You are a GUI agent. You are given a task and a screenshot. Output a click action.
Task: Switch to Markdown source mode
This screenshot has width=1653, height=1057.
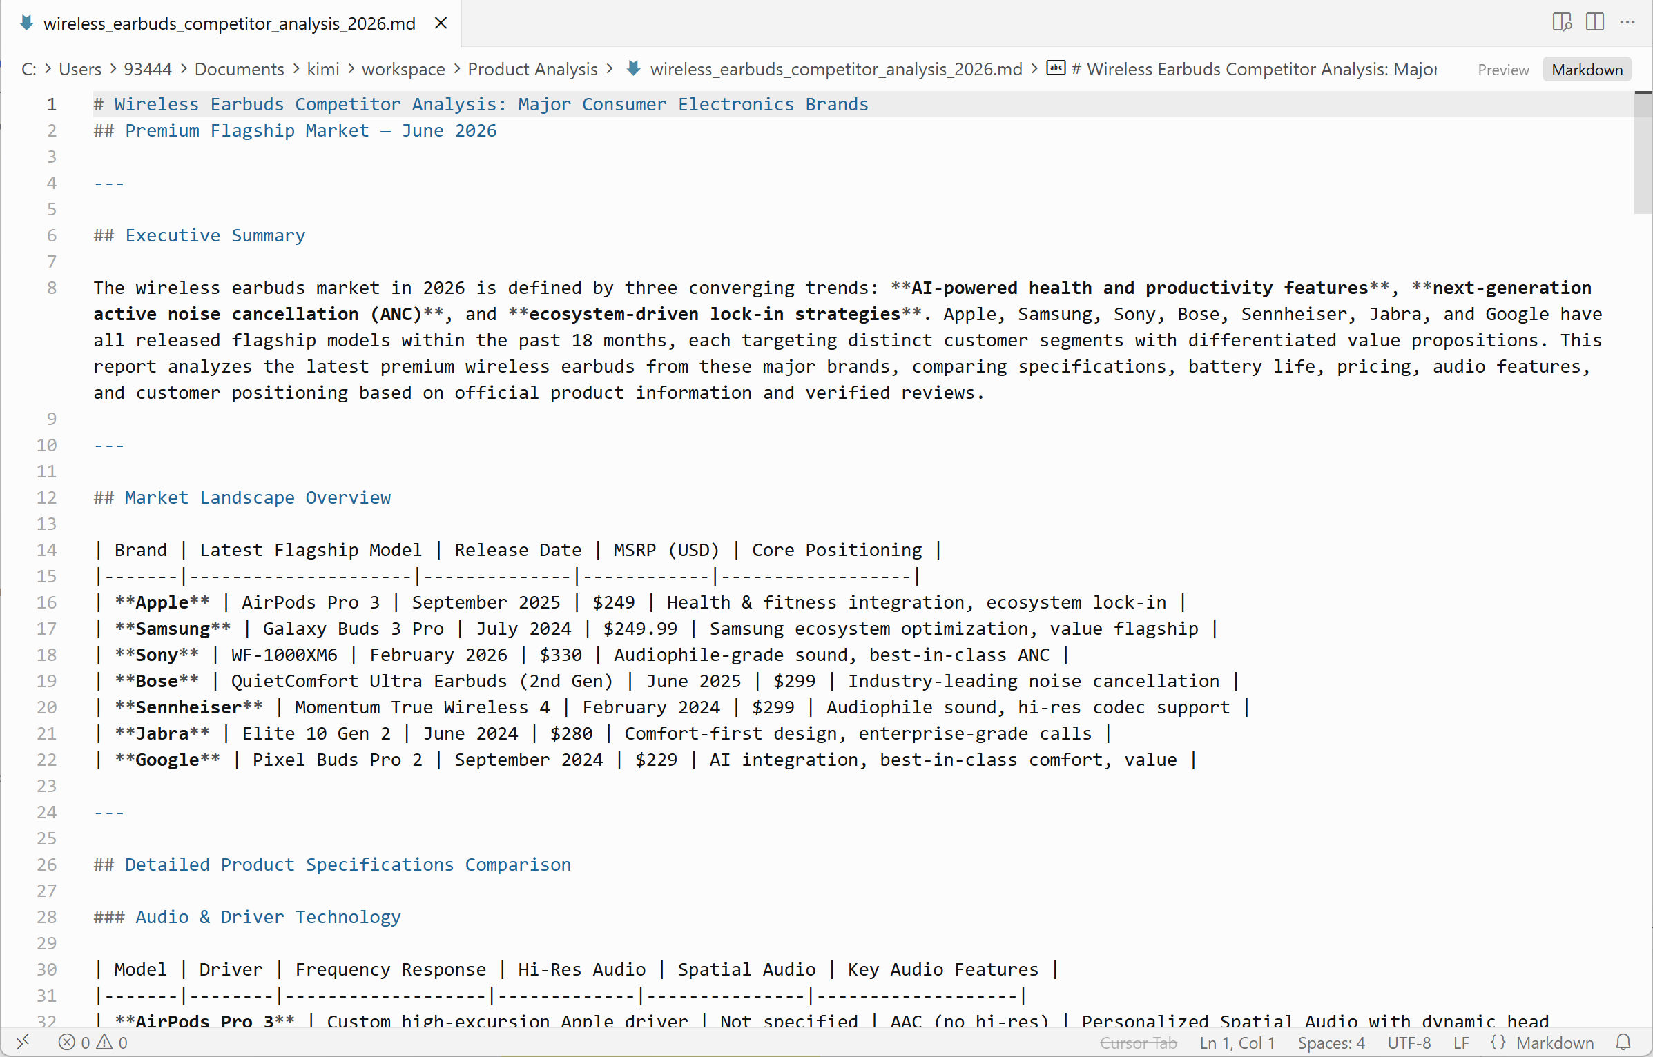coord(1587,70)
